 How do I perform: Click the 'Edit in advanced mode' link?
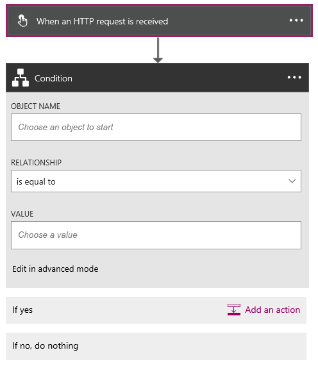coord(55,269)
